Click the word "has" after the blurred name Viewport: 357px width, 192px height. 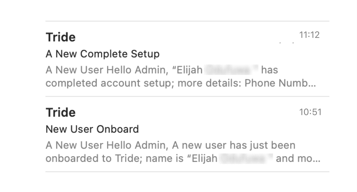(269, 70)
